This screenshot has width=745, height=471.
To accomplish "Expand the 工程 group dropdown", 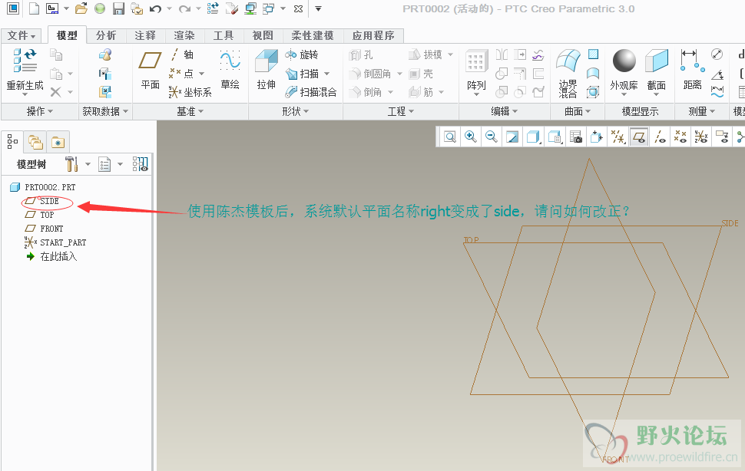I will point(400,111).
